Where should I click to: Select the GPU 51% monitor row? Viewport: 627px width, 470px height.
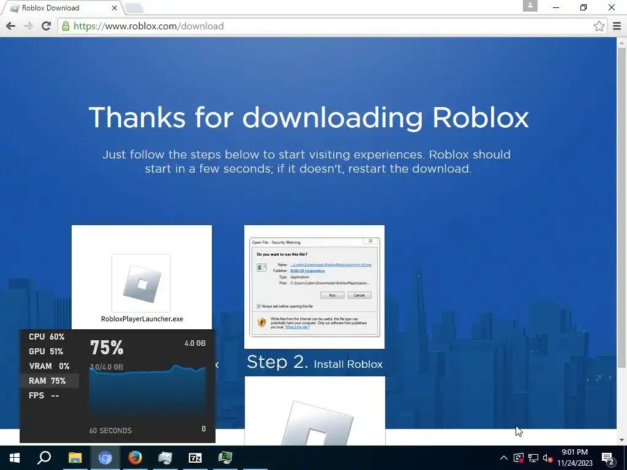50,352
